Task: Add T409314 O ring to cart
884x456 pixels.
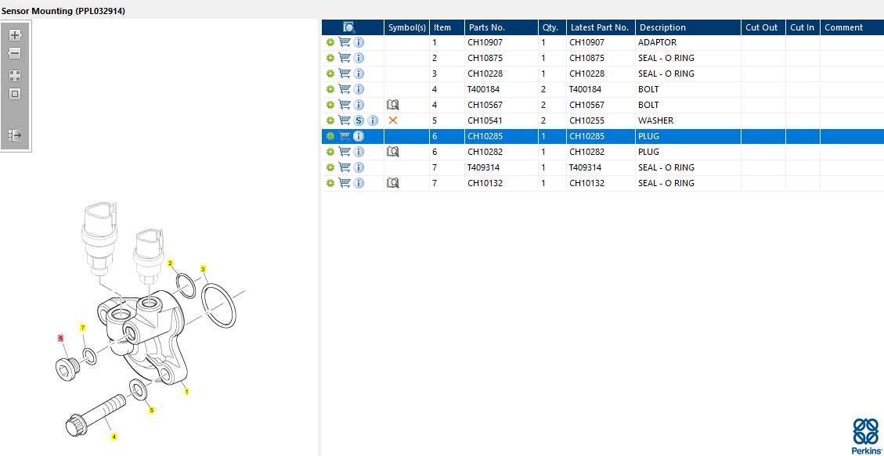Action: (x=344, y=167)
